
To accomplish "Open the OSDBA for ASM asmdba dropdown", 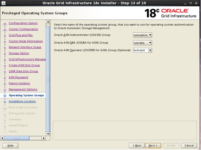I will (142, 43).
